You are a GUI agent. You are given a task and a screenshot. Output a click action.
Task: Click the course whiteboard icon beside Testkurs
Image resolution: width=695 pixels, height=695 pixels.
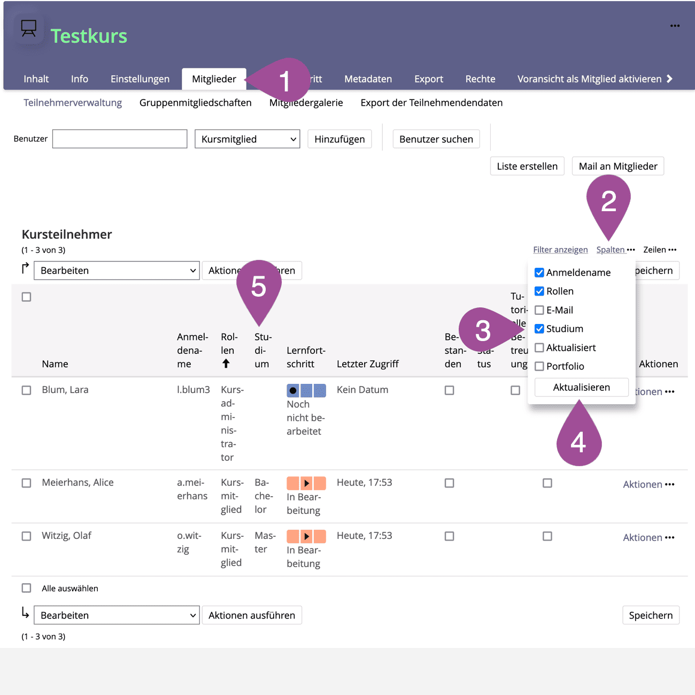pyautogui.click(x=29, y=28)
